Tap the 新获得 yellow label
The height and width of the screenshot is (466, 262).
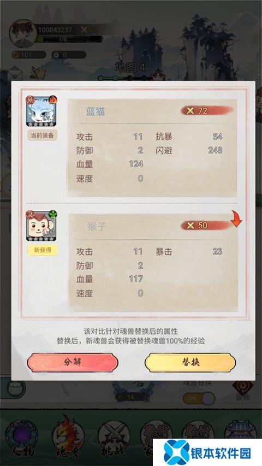point(42,250)
